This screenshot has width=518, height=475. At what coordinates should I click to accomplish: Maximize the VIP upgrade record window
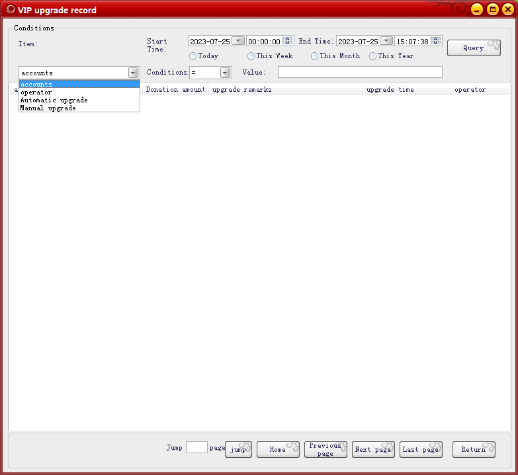(x=493, y=9)
